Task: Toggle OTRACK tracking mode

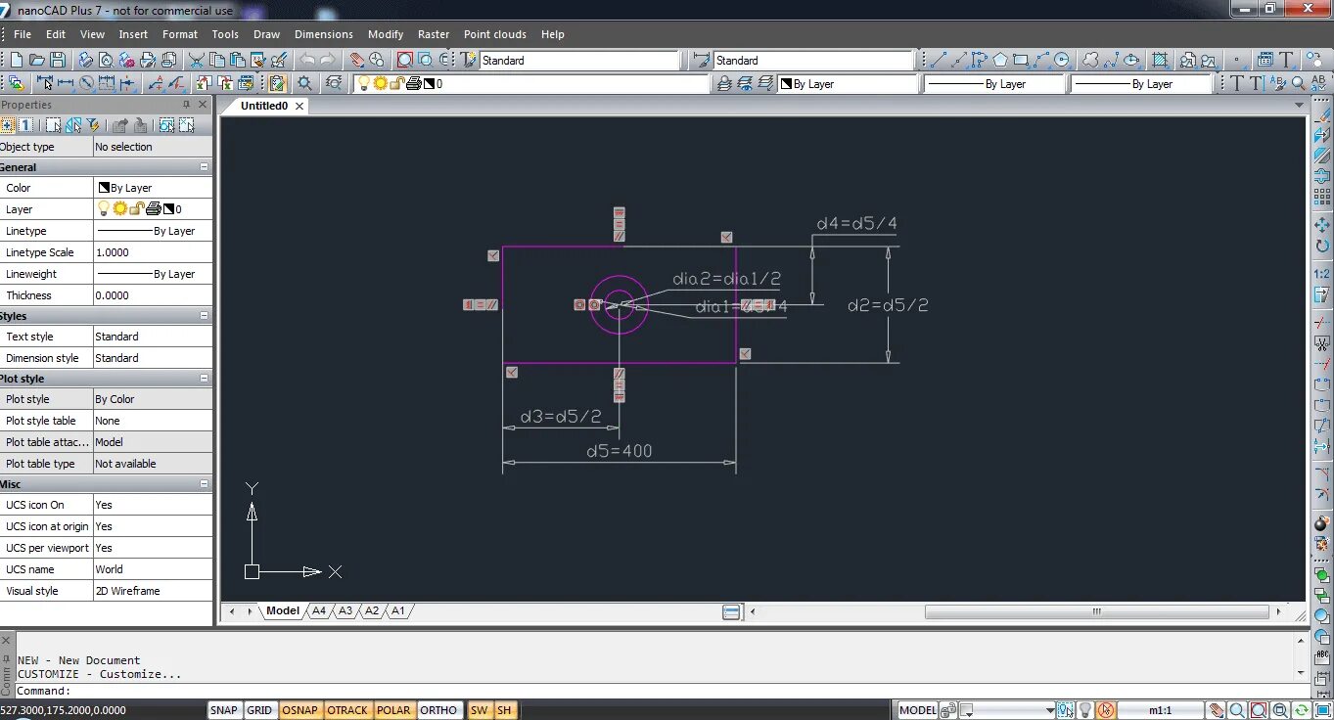Action: click(347, 710)
